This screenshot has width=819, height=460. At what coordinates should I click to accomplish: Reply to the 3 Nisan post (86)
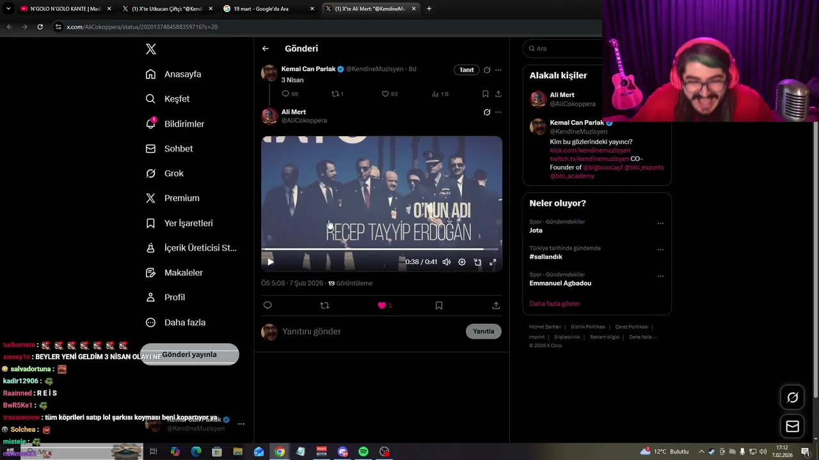290,94
